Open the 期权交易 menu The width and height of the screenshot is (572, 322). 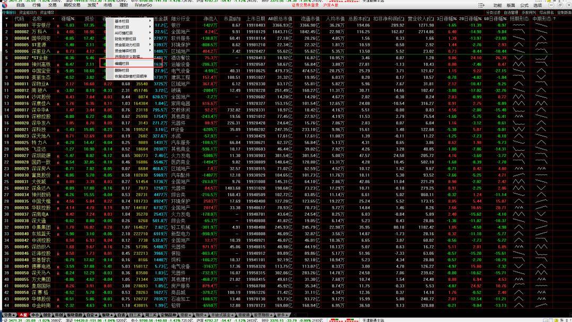[x=72, y=5]
